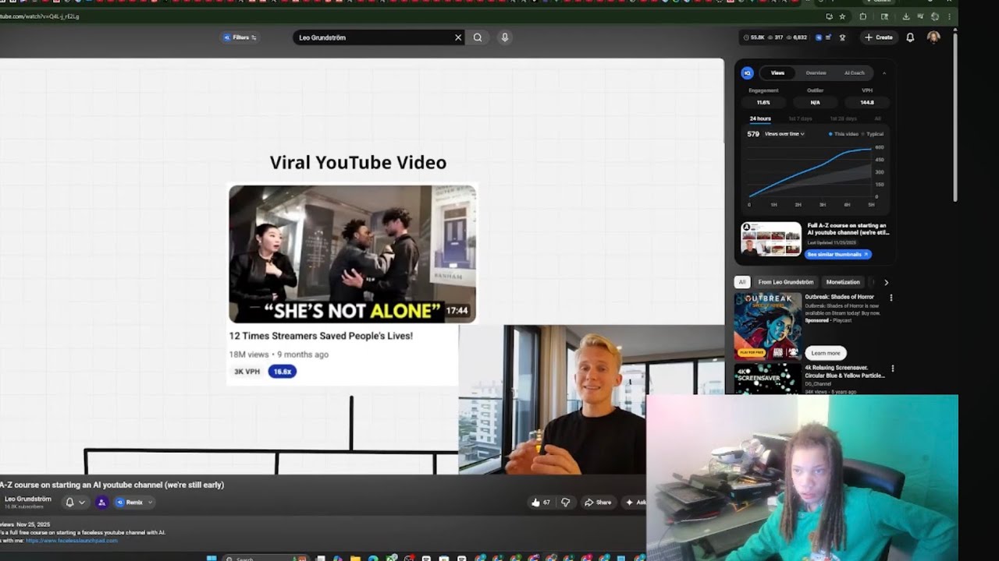Click the vidIQ IQ logo icon
The image size is (999, 561).
point(747,73)
